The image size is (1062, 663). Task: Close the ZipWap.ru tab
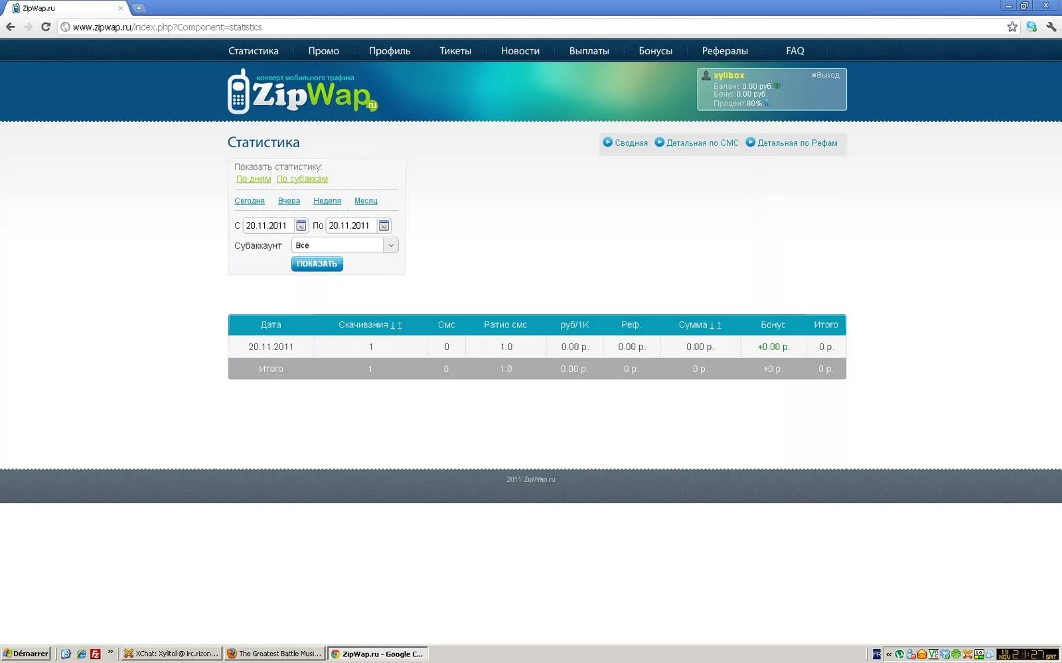click(x=120, y=8)
